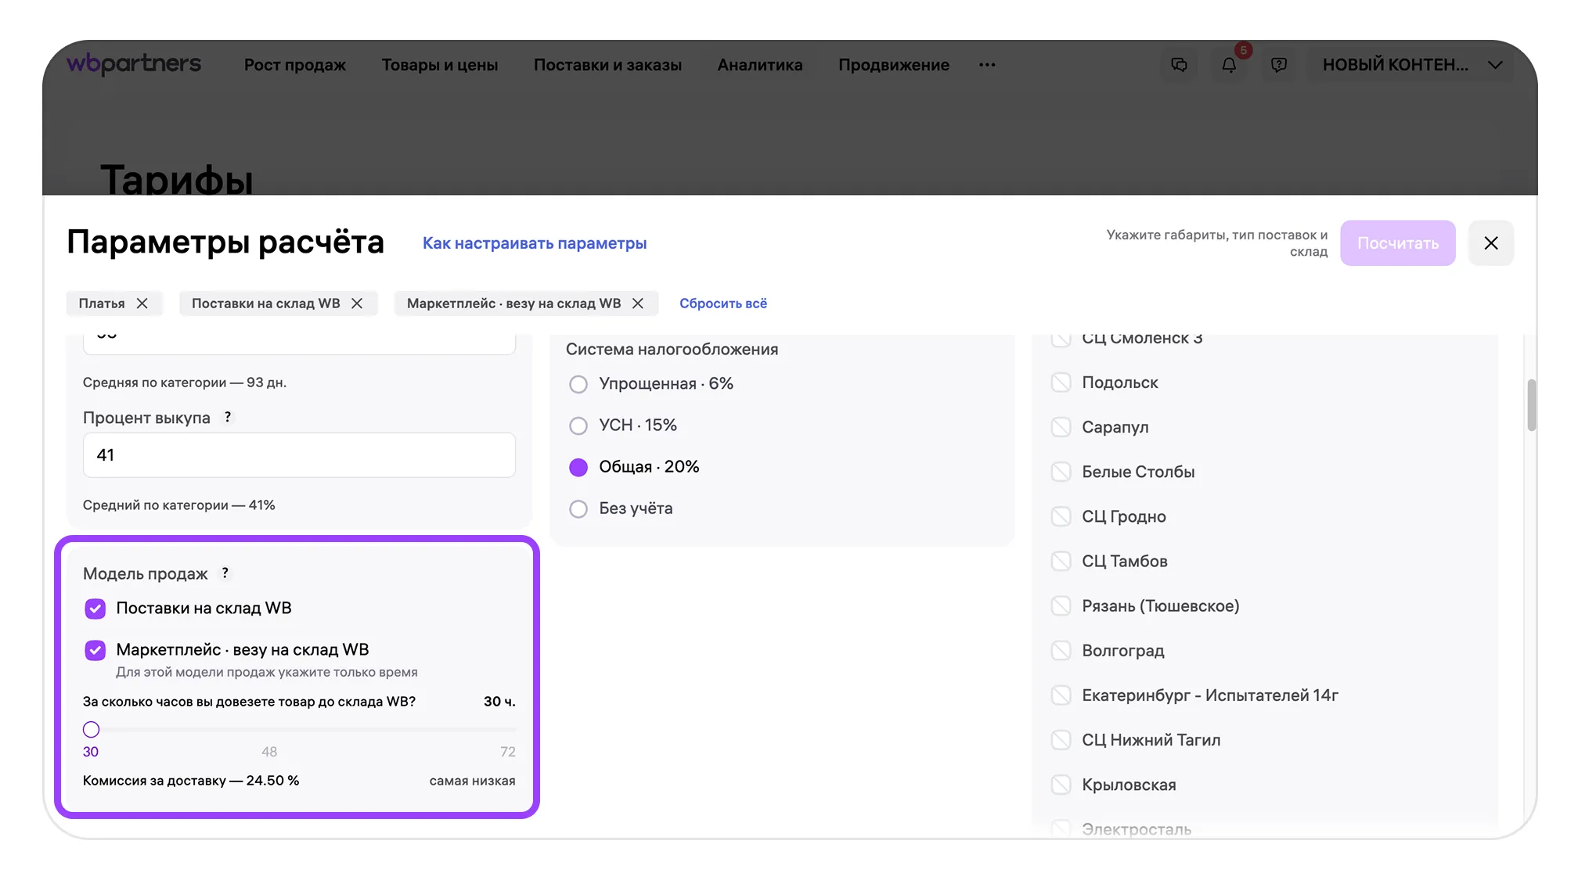The width and height of the screenshot is (1578, 880).
Task: Toggle the Подольск warehouse
Action: pyautogui.click(x=1061, y=383)
